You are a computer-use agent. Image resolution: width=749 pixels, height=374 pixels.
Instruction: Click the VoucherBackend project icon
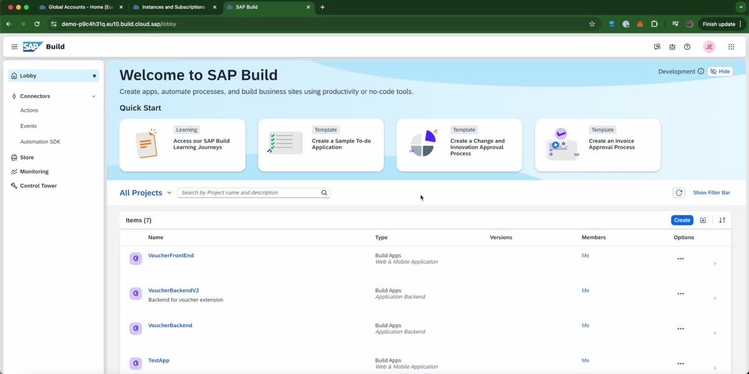135,328
